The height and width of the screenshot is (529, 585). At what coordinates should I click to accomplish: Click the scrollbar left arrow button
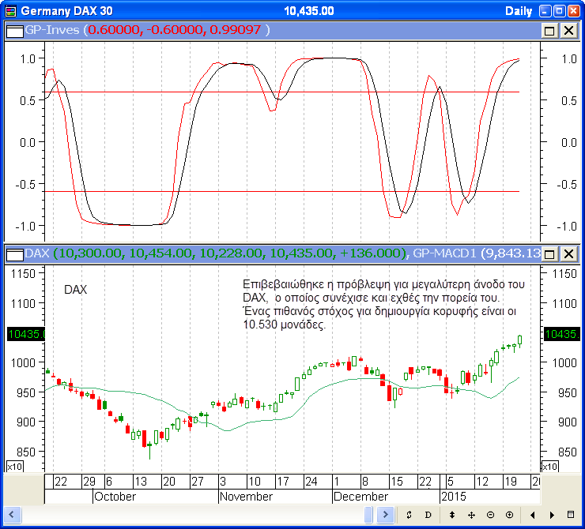pyautogui.click(x=12, y=515)
